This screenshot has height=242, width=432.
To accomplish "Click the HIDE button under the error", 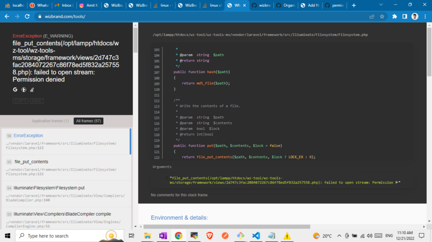I will point(37,101).
